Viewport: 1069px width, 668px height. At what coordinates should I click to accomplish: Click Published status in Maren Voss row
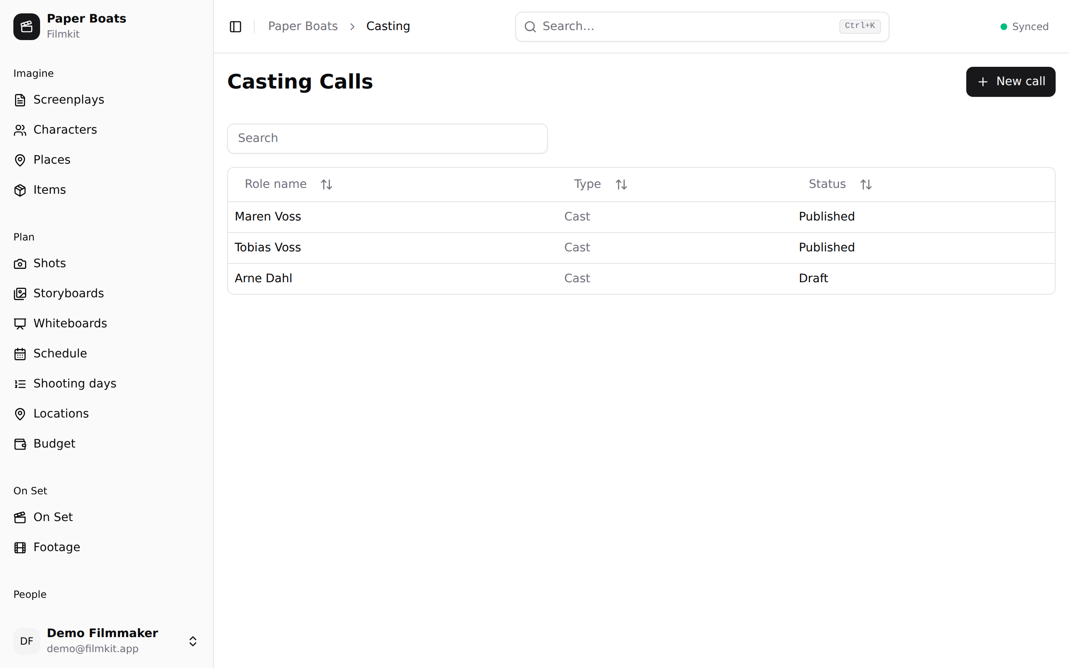point(826,217)
